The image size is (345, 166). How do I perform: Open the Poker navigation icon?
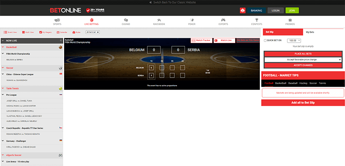tap(192, 20)
